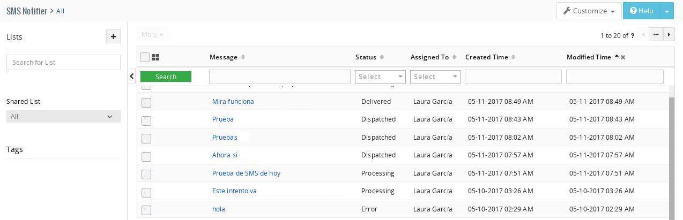Go to next page arrow

(669, 35)
